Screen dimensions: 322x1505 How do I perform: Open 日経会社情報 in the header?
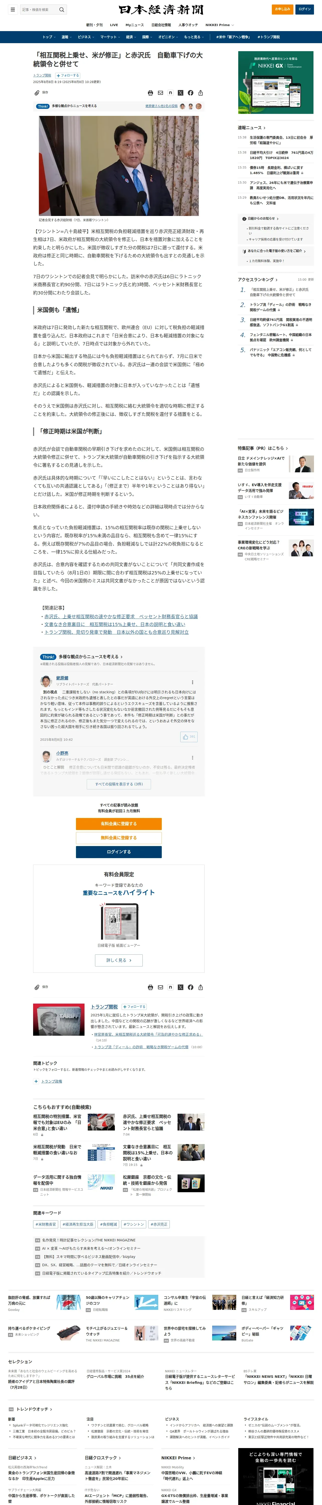[x=161, y=25]
